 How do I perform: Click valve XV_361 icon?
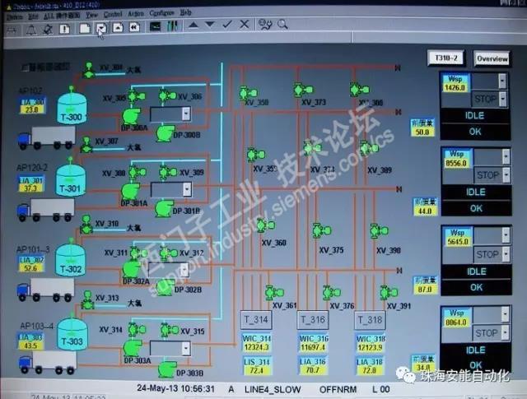pyautogui.click(x=274, y=293)
